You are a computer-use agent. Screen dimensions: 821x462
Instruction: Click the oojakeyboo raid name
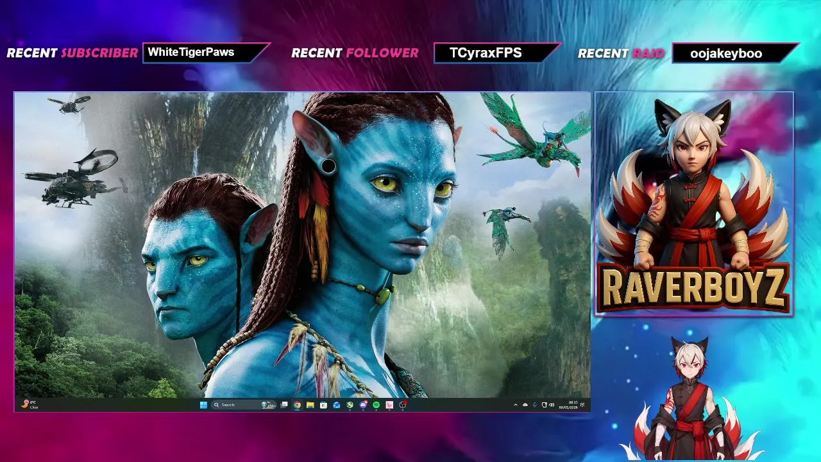tap(726, 54)
